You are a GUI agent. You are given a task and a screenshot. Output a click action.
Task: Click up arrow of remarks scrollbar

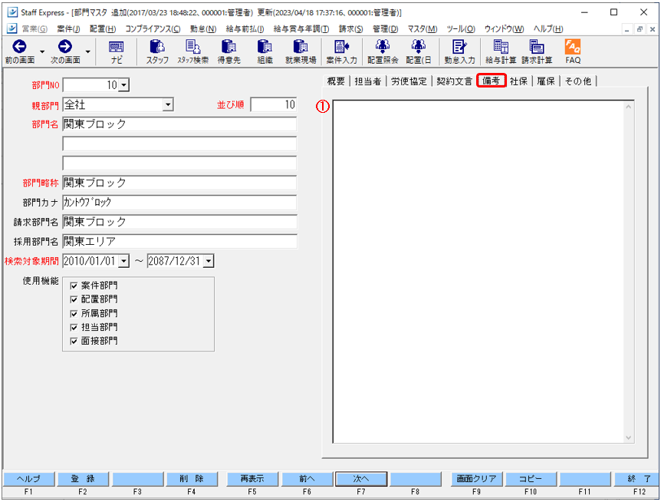629,107
